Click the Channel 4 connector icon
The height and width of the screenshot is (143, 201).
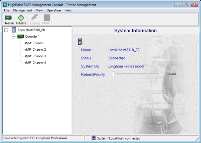pos(28,63)
